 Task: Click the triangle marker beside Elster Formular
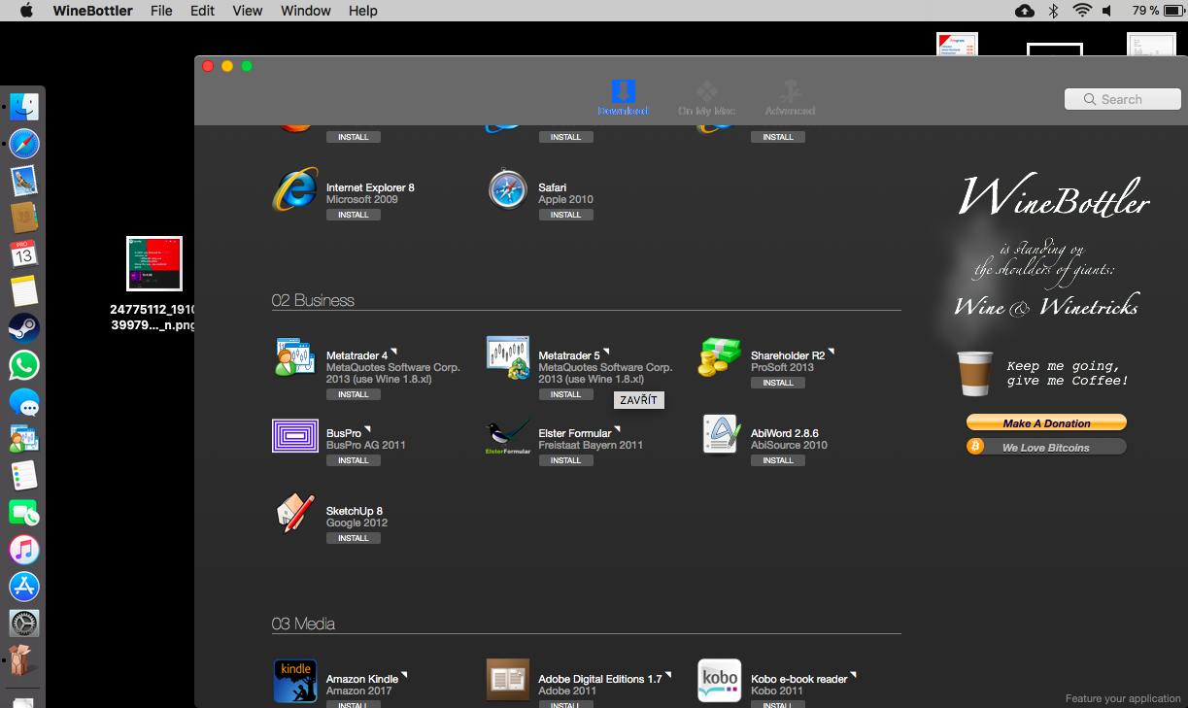618,429
